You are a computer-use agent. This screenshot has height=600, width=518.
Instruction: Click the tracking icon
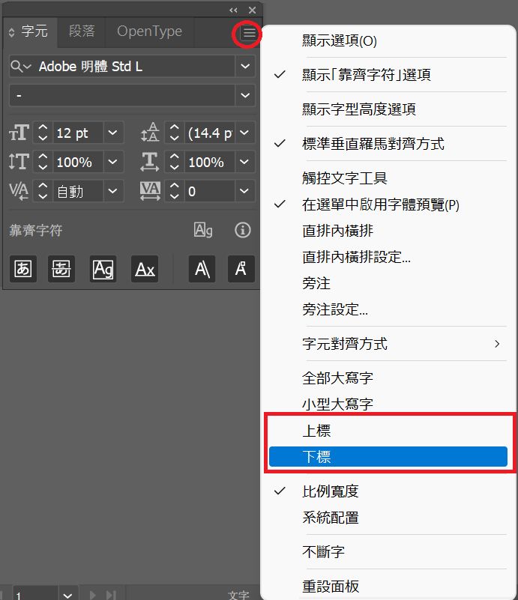[x=150, y=191]
